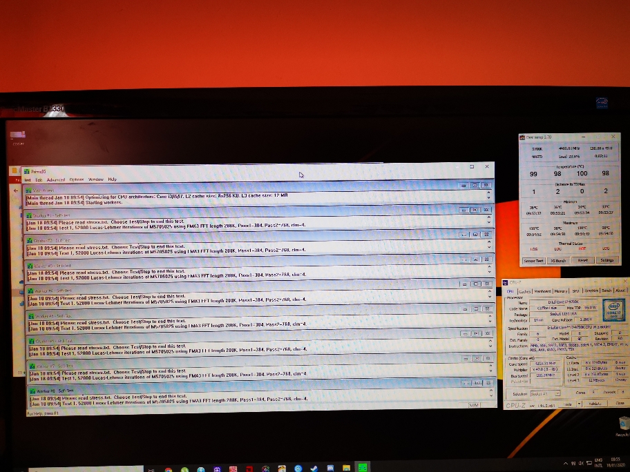Viewport: 630px width, 472px height.
Task: Switch to the Mainboard tab in CPU-Z
Action: click(x=542, y=291)
